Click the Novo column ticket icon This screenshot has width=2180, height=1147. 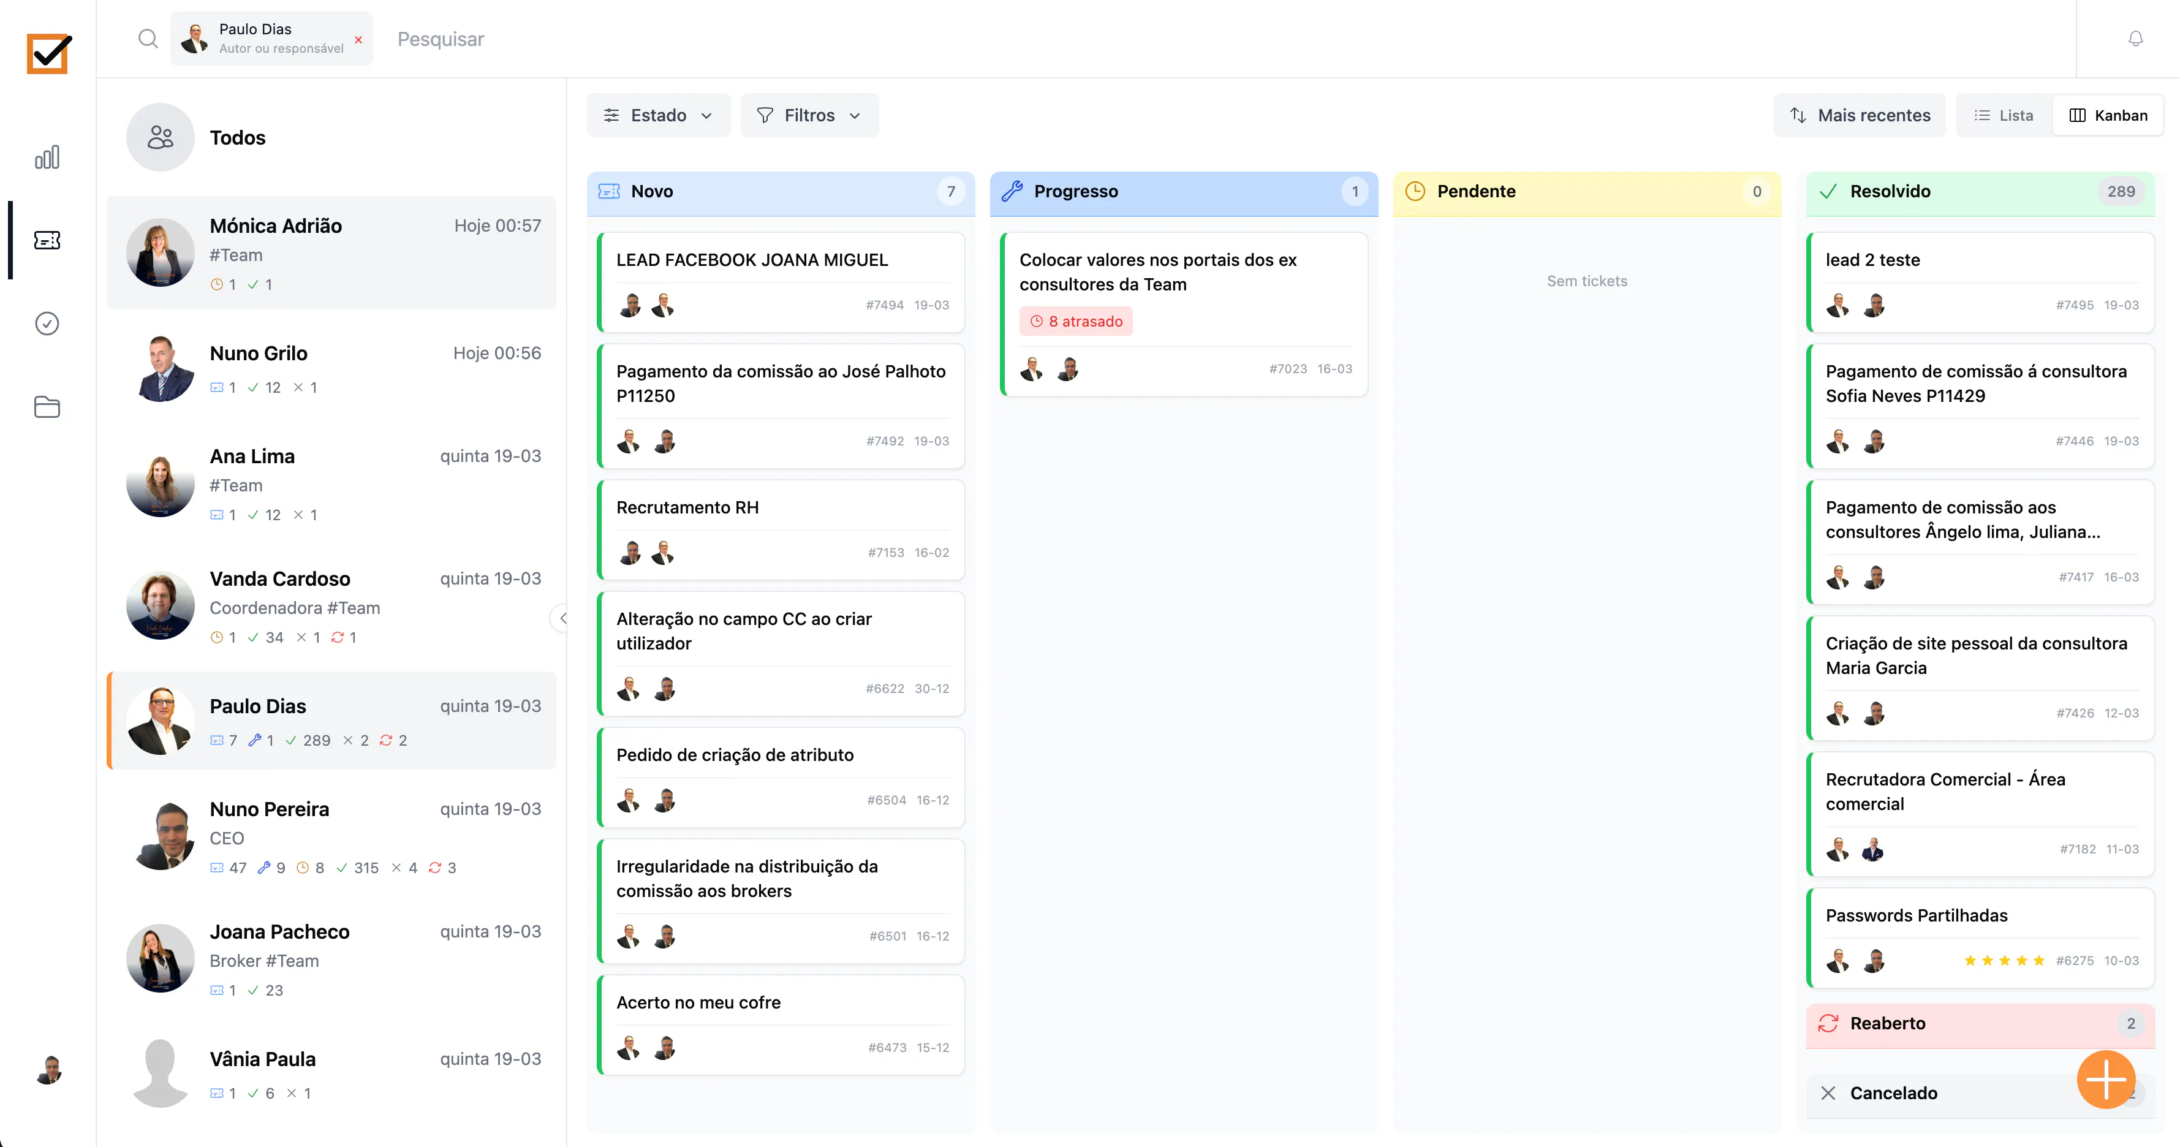[x=608, y=191]
